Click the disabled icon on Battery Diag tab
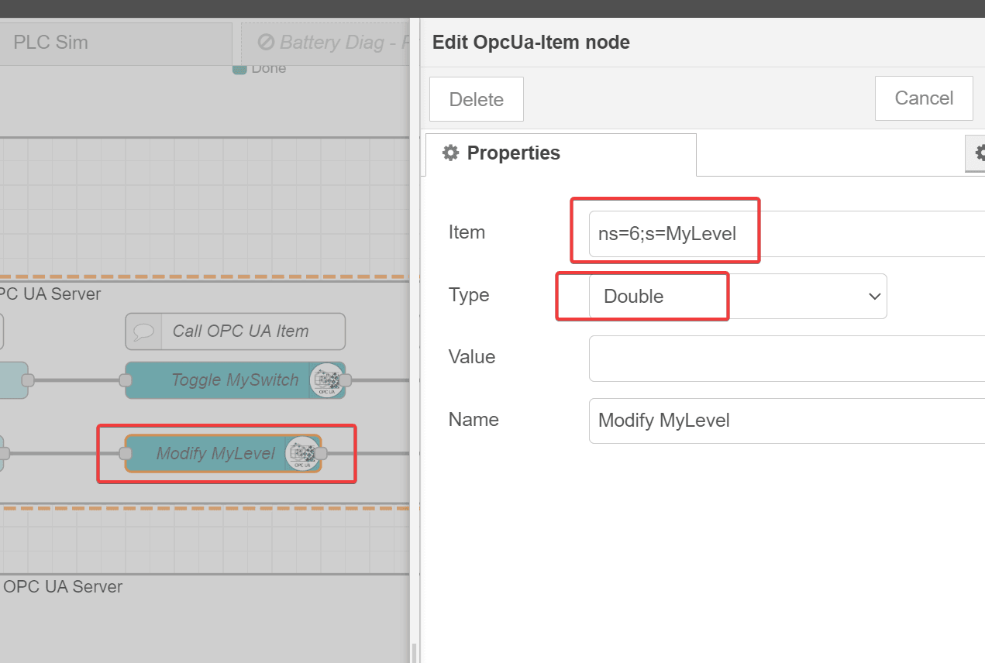Viewport: 985px width, 663px height. click(x=266, y=42)
